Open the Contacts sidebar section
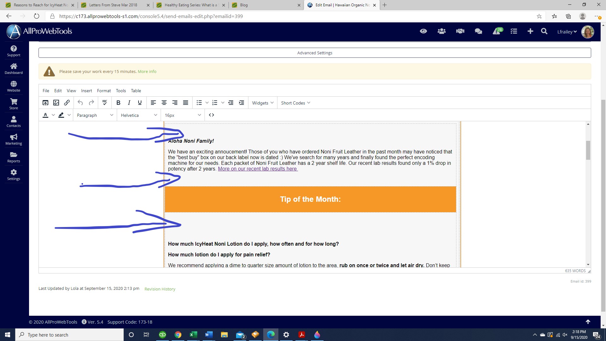 (14, 122)
